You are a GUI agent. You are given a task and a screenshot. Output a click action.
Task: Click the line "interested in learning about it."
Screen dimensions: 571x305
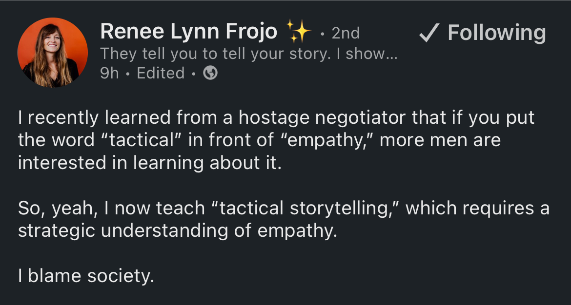pos(150,163)
